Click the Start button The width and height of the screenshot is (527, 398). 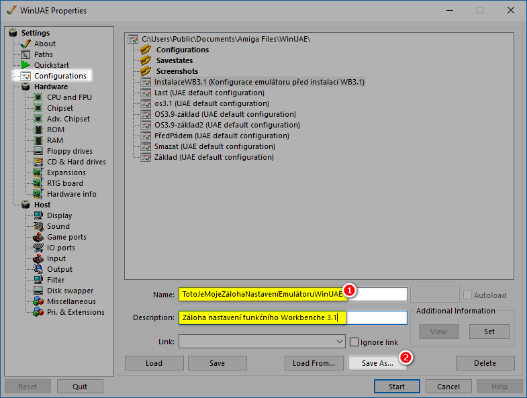(397, 387)
